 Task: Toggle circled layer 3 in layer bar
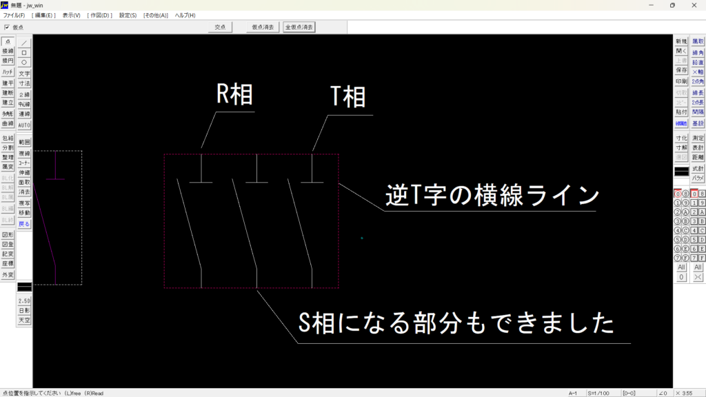click(678, 221)
